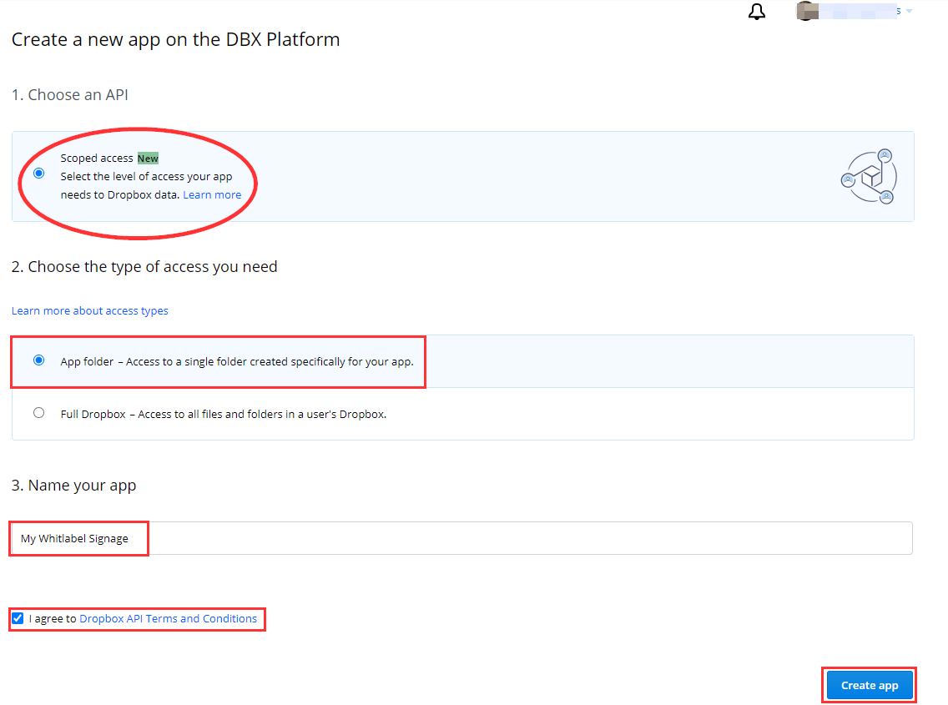Viewport: 948px width, 705px height.
Task: Select the App folder radio button
Action: click(x=38, y=360)
